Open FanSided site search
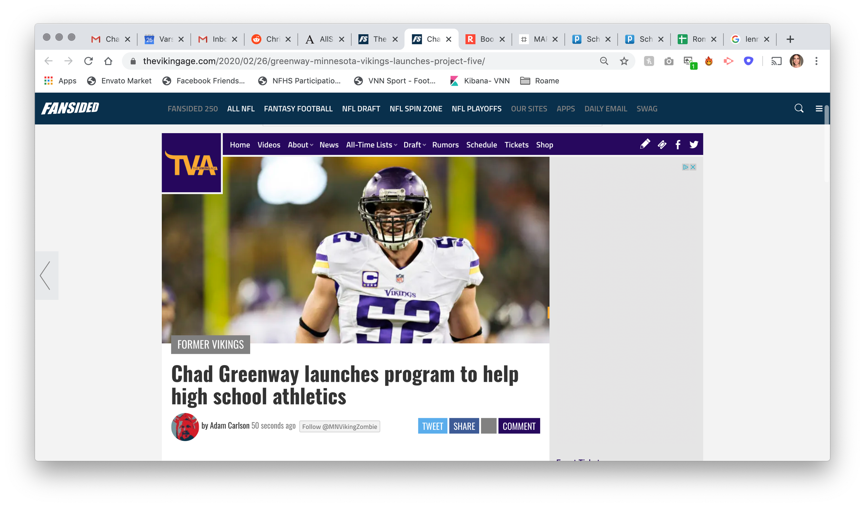 point(799,109)
